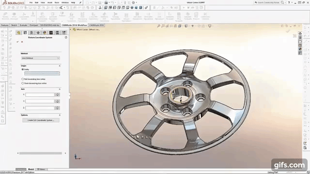Screen dimensions: 310x174
Task: Click the Options gear icon in top toolbar
Action: point(134,2)
